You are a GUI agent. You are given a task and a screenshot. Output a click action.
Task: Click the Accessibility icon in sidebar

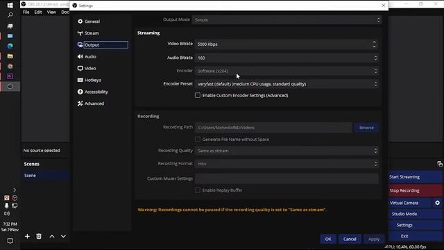point(80,92)
